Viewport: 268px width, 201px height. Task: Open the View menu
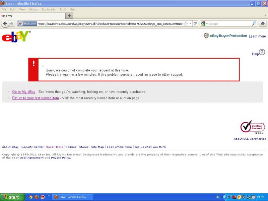(22, 9)
